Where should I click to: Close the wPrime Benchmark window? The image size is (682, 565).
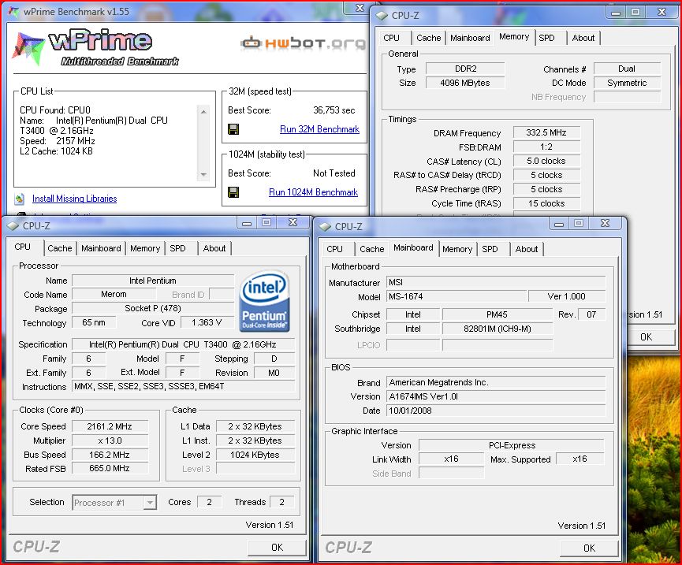360,8
